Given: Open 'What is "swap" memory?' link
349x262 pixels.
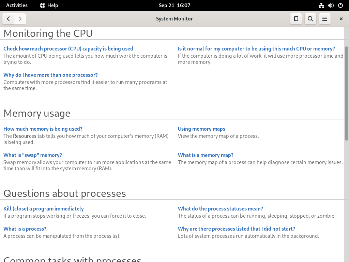Looking at the screenshot, I should pos(33,155).
